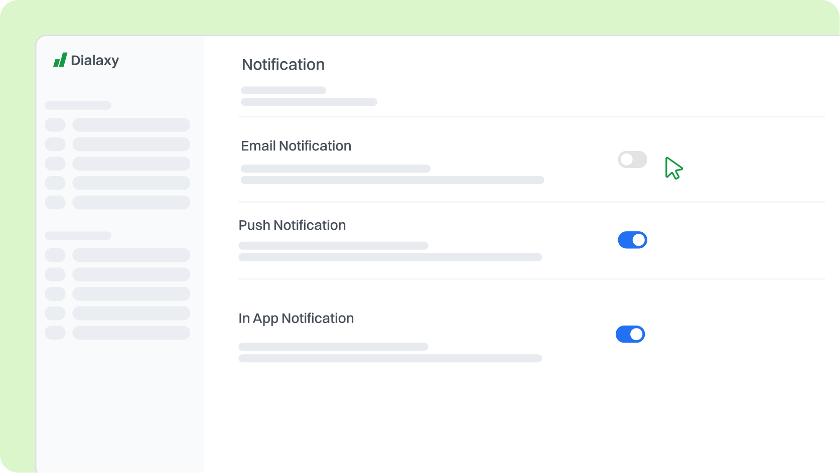Click description lines under Email Notification

391,175
